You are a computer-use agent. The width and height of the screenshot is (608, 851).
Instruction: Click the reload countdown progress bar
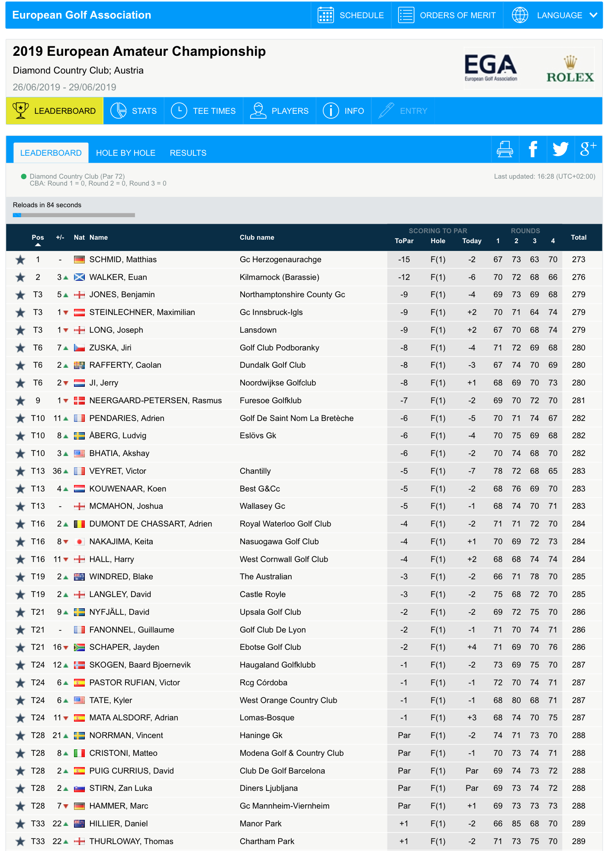74,215
